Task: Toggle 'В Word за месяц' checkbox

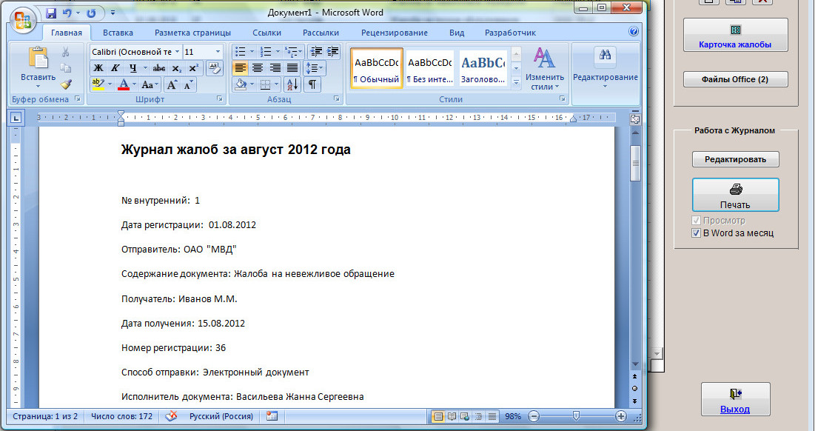Action: [x=697, y=233]
